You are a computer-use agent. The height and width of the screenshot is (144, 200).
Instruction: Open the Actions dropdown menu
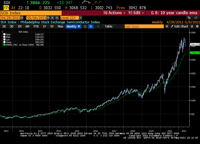pos(114,13)
